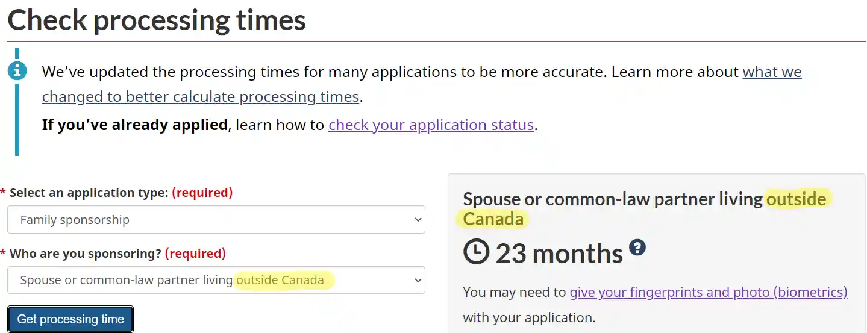This screenshot has width=867, height=333.
Task: Expand the 'Who are you sponsoring?' dropdown
Action: tap(216, 280)
